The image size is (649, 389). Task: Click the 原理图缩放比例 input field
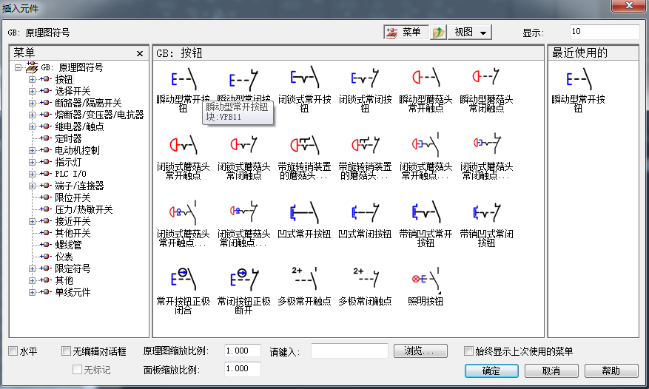(x=242, y=351)
